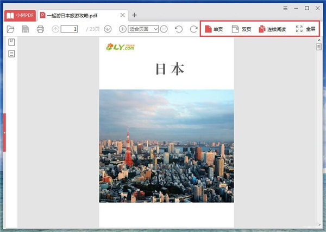Click the Tokyo cityscape image on page
The width and height of the screenshot is (326, 232).
pyautogui.click(x=167, y=146)
